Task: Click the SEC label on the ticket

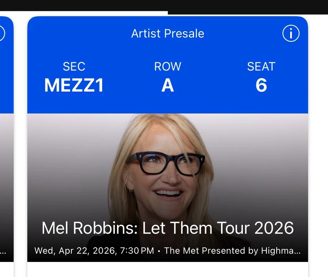Action: click(74, 66)
